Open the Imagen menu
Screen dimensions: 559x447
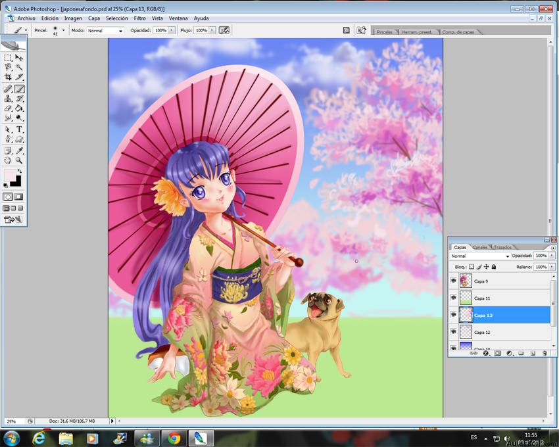tap(73, 18)
